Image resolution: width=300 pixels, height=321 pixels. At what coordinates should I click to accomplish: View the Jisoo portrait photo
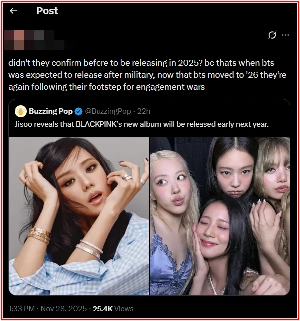coord(79,215)
